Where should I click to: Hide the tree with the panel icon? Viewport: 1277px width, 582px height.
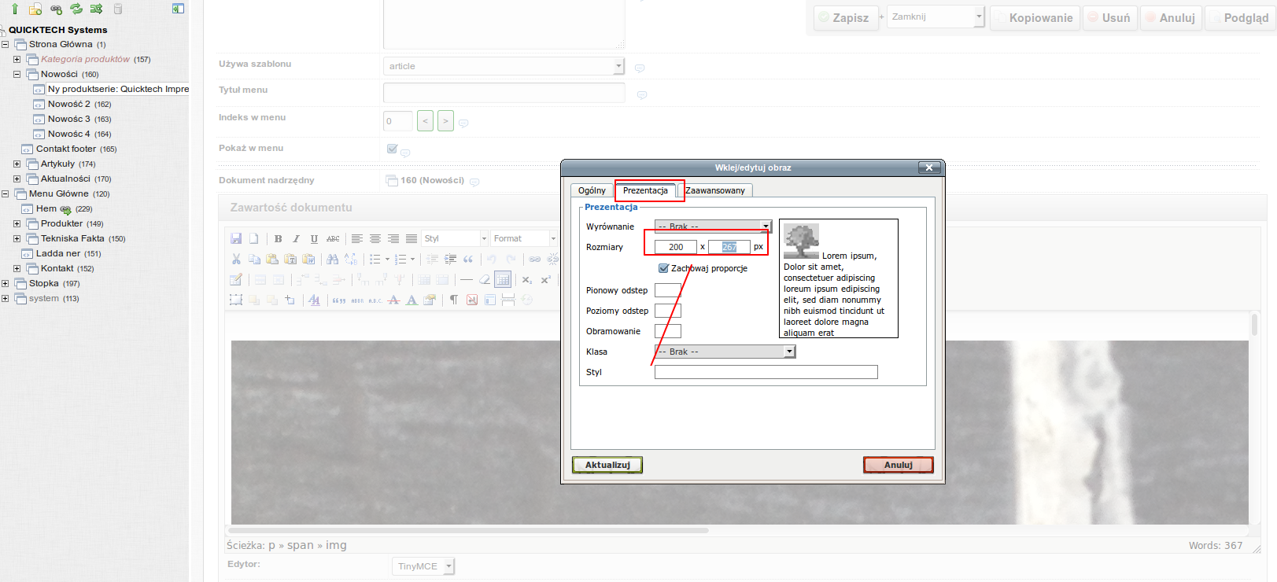tap(178, 9)
